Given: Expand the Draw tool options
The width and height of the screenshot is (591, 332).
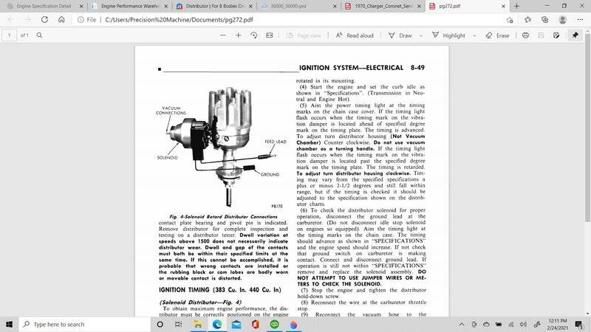Looking at the screenshot, I should pyautogui.click(x=421, y=35).
